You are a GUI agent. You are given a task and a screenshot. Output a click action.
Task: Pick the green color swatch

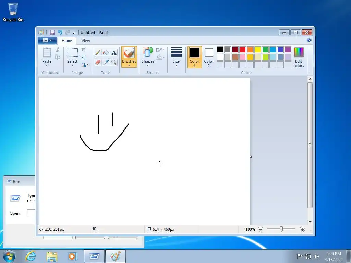(265, 49)
